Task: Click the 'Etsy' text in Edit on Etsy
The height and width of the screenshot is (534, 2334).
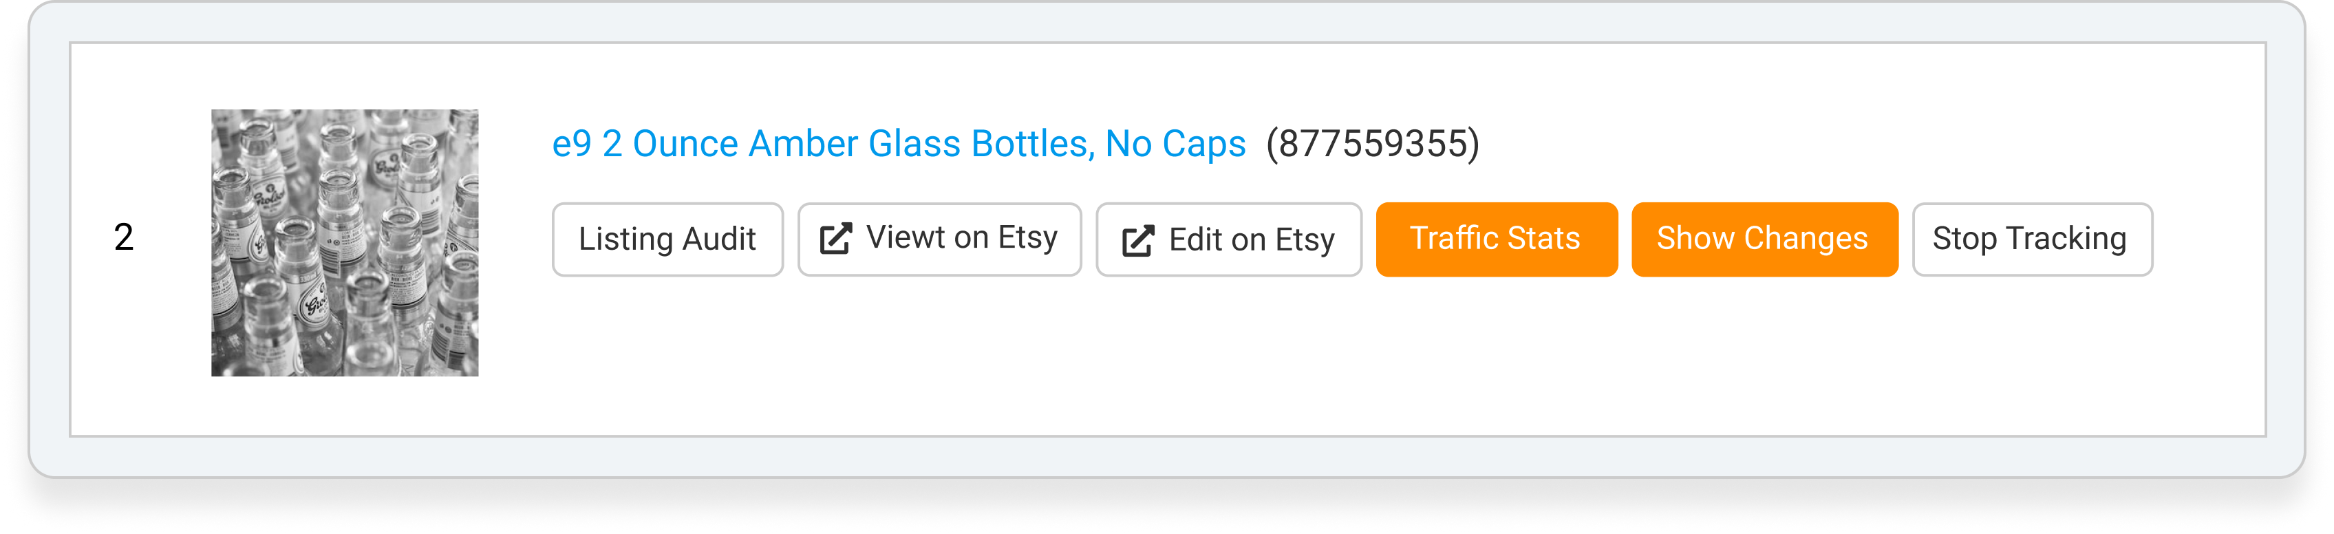Action: coord(1305,241)
